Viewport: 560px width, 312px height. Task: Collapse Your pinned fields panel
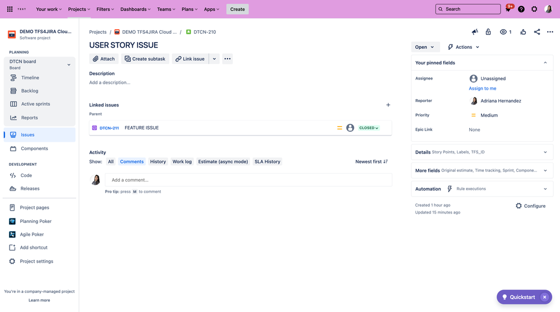point(545,63)
